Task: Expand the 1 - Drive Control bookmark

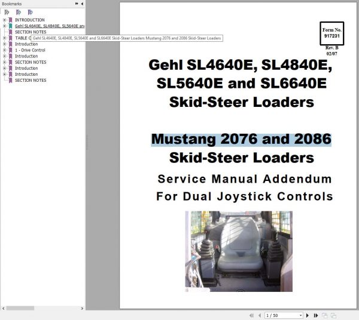Action: [x=4, y=50]
